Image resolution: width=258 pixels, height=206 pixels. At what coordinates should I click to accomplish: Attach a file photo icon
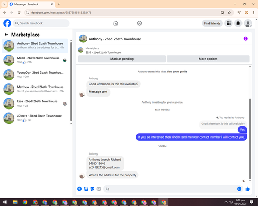(86, 189)
